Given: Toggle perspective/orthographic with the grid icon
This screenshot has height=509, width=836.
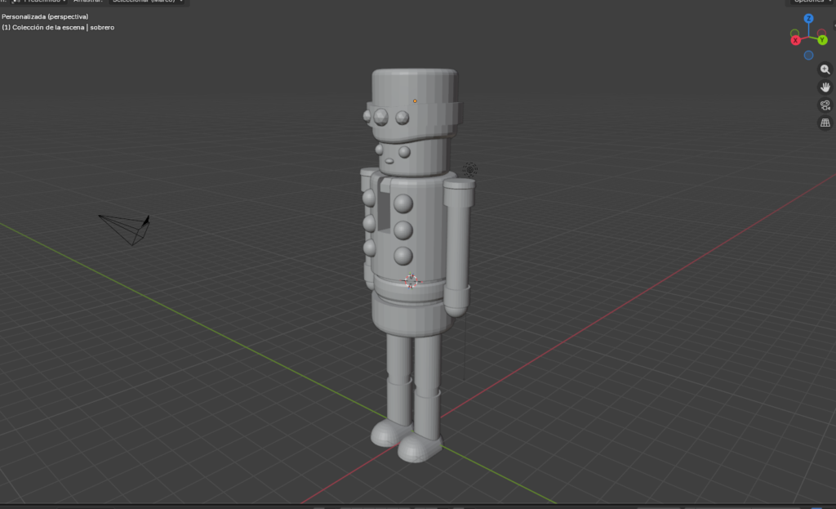Looking at the screenshot, I should tap(825, 122).
